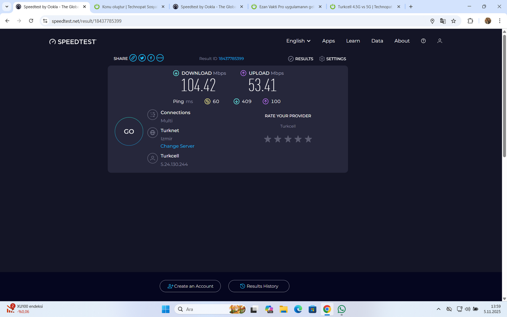Viewport: 507px width, 317px height.
Task: Switch to the Ezan Vakti Pro tab
Action: point(287,7)
